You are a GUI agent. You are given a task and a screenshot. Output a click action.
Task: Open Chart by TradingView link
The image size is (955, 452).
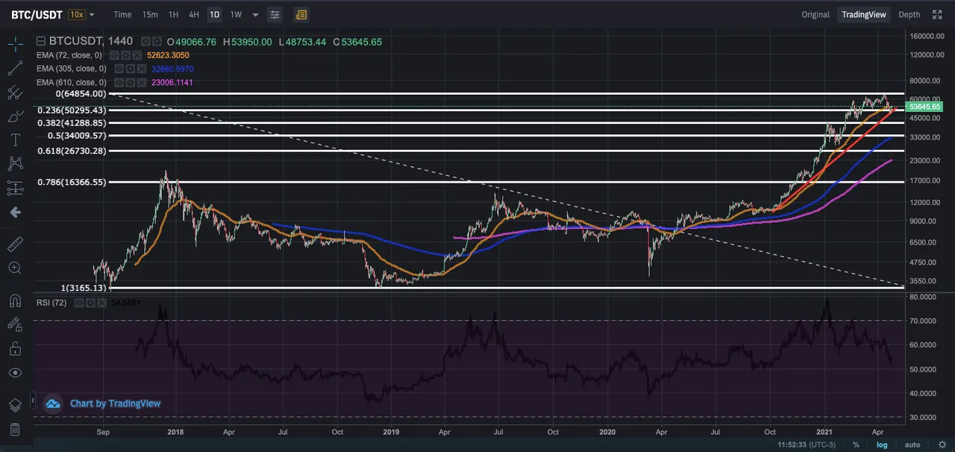pyautogui.click(x=115, y=404)
